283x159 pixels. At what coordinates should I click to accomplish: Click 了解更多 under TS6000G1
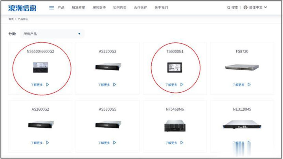[x=171, y=85]
